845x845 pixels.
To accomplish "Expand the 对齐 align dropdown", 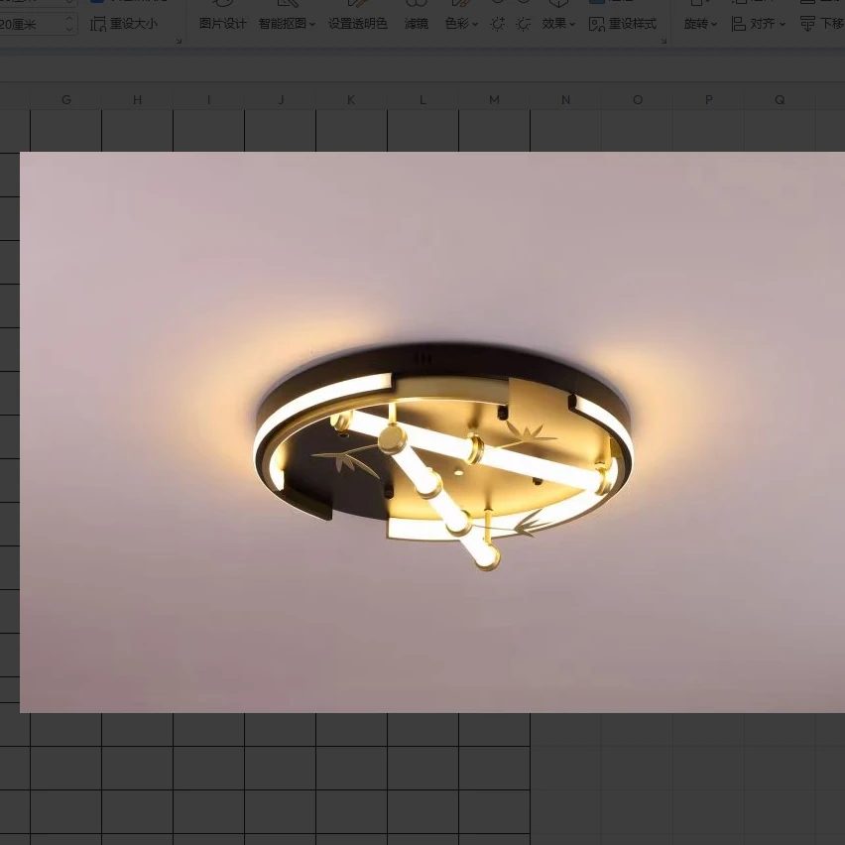I will pyautogui.click(x=759, y=24).
